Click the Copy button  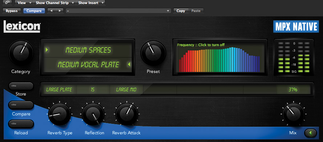click(181, 11)
